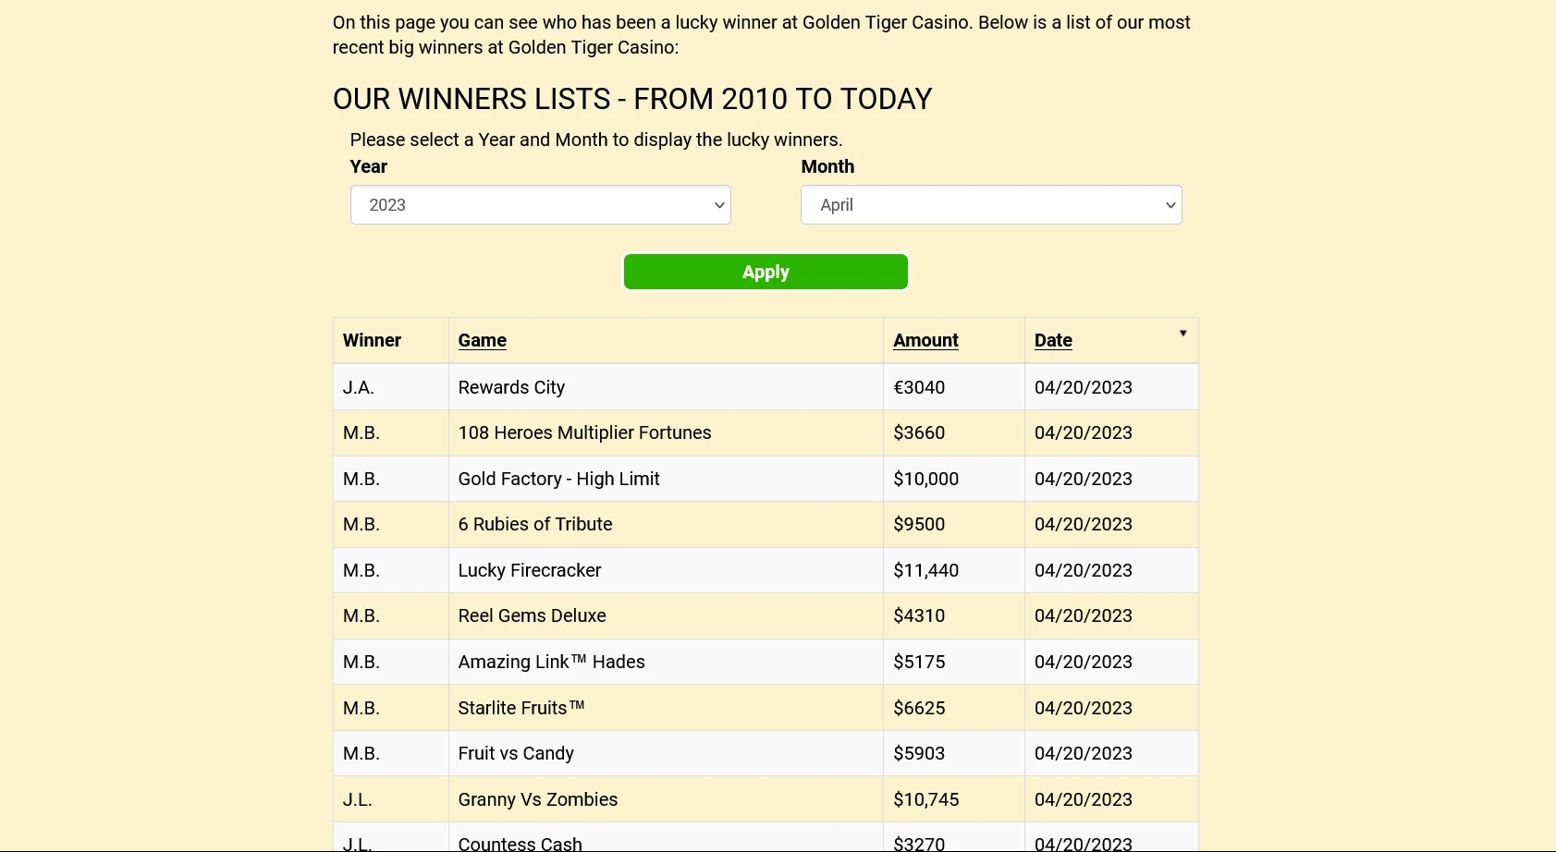Click the $10,000 amount cell
The image size is (1556, 852).
(x=954, y=479)
